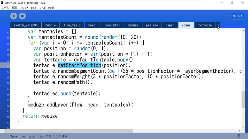Open the スケッチ menu
The height and width of the screenshot is (139, 248).
(x=24, y=7)
